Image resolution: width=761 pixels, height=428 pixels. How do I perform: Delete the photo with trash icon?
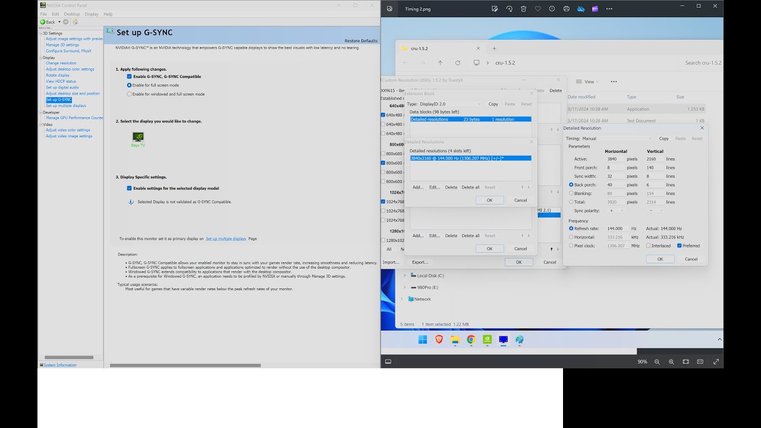[523, 9]
